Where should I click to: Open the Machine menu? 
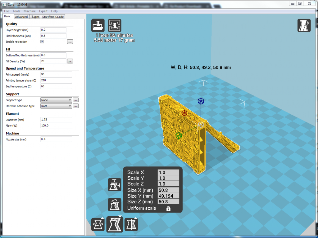[30, 11]
